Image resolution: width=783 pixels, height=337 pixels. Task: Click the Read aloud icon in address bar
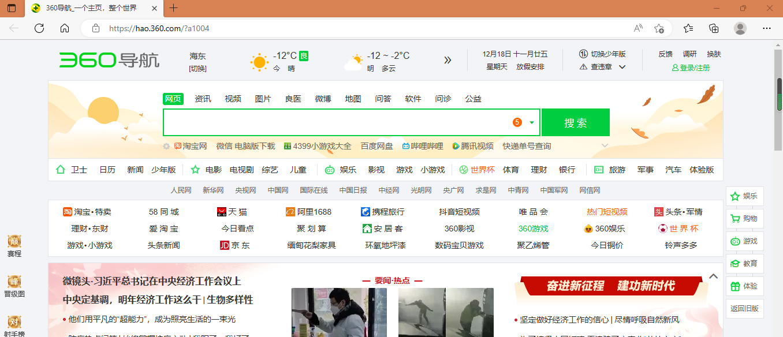(639, 28)
